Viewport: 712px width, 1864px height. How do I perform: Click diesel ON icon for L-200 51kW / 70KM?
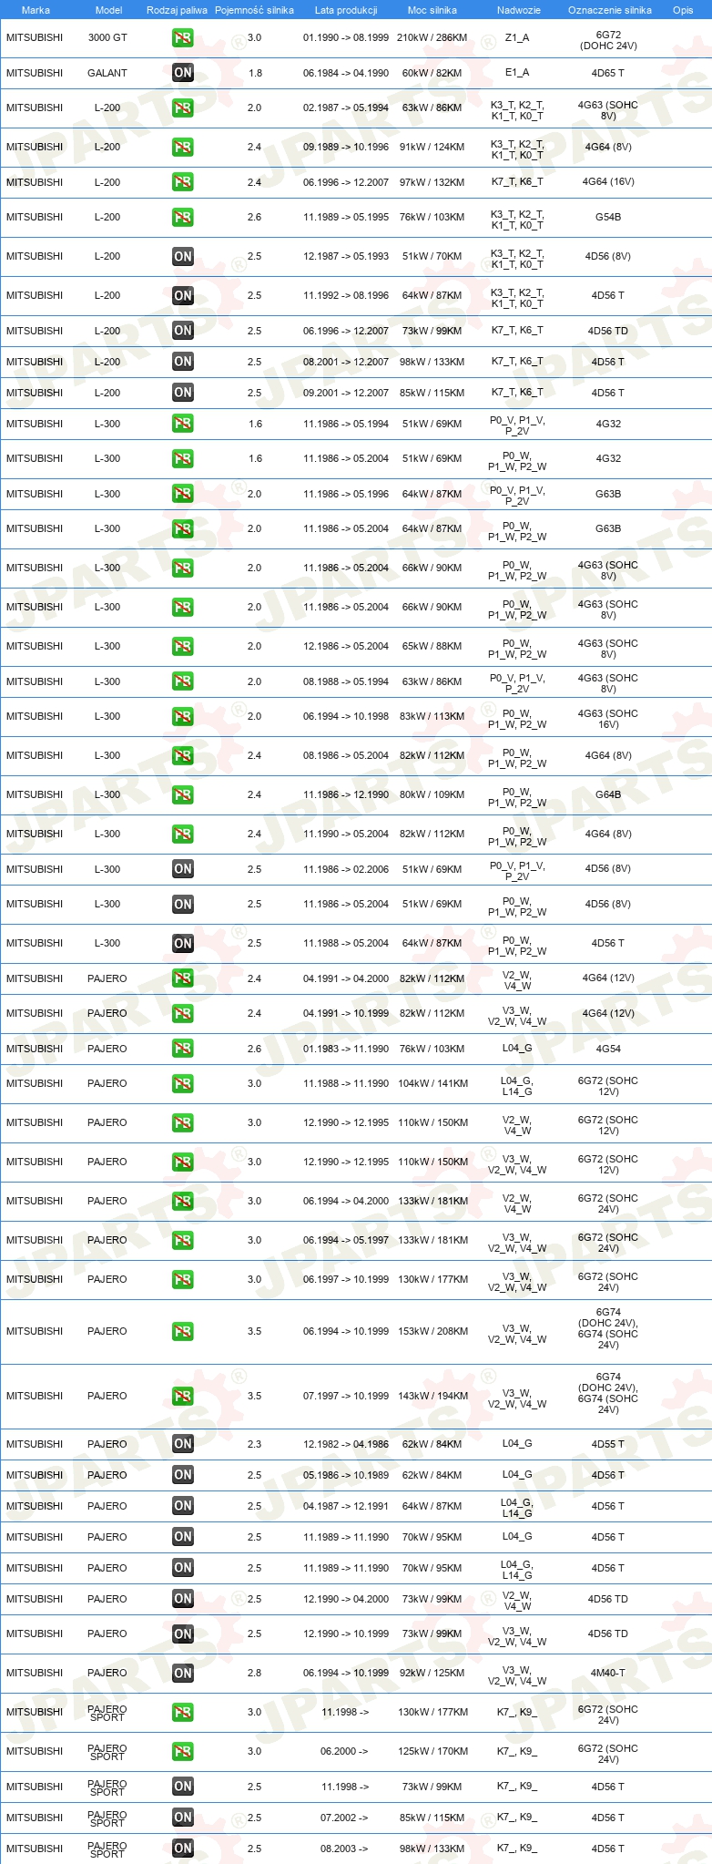183,256
